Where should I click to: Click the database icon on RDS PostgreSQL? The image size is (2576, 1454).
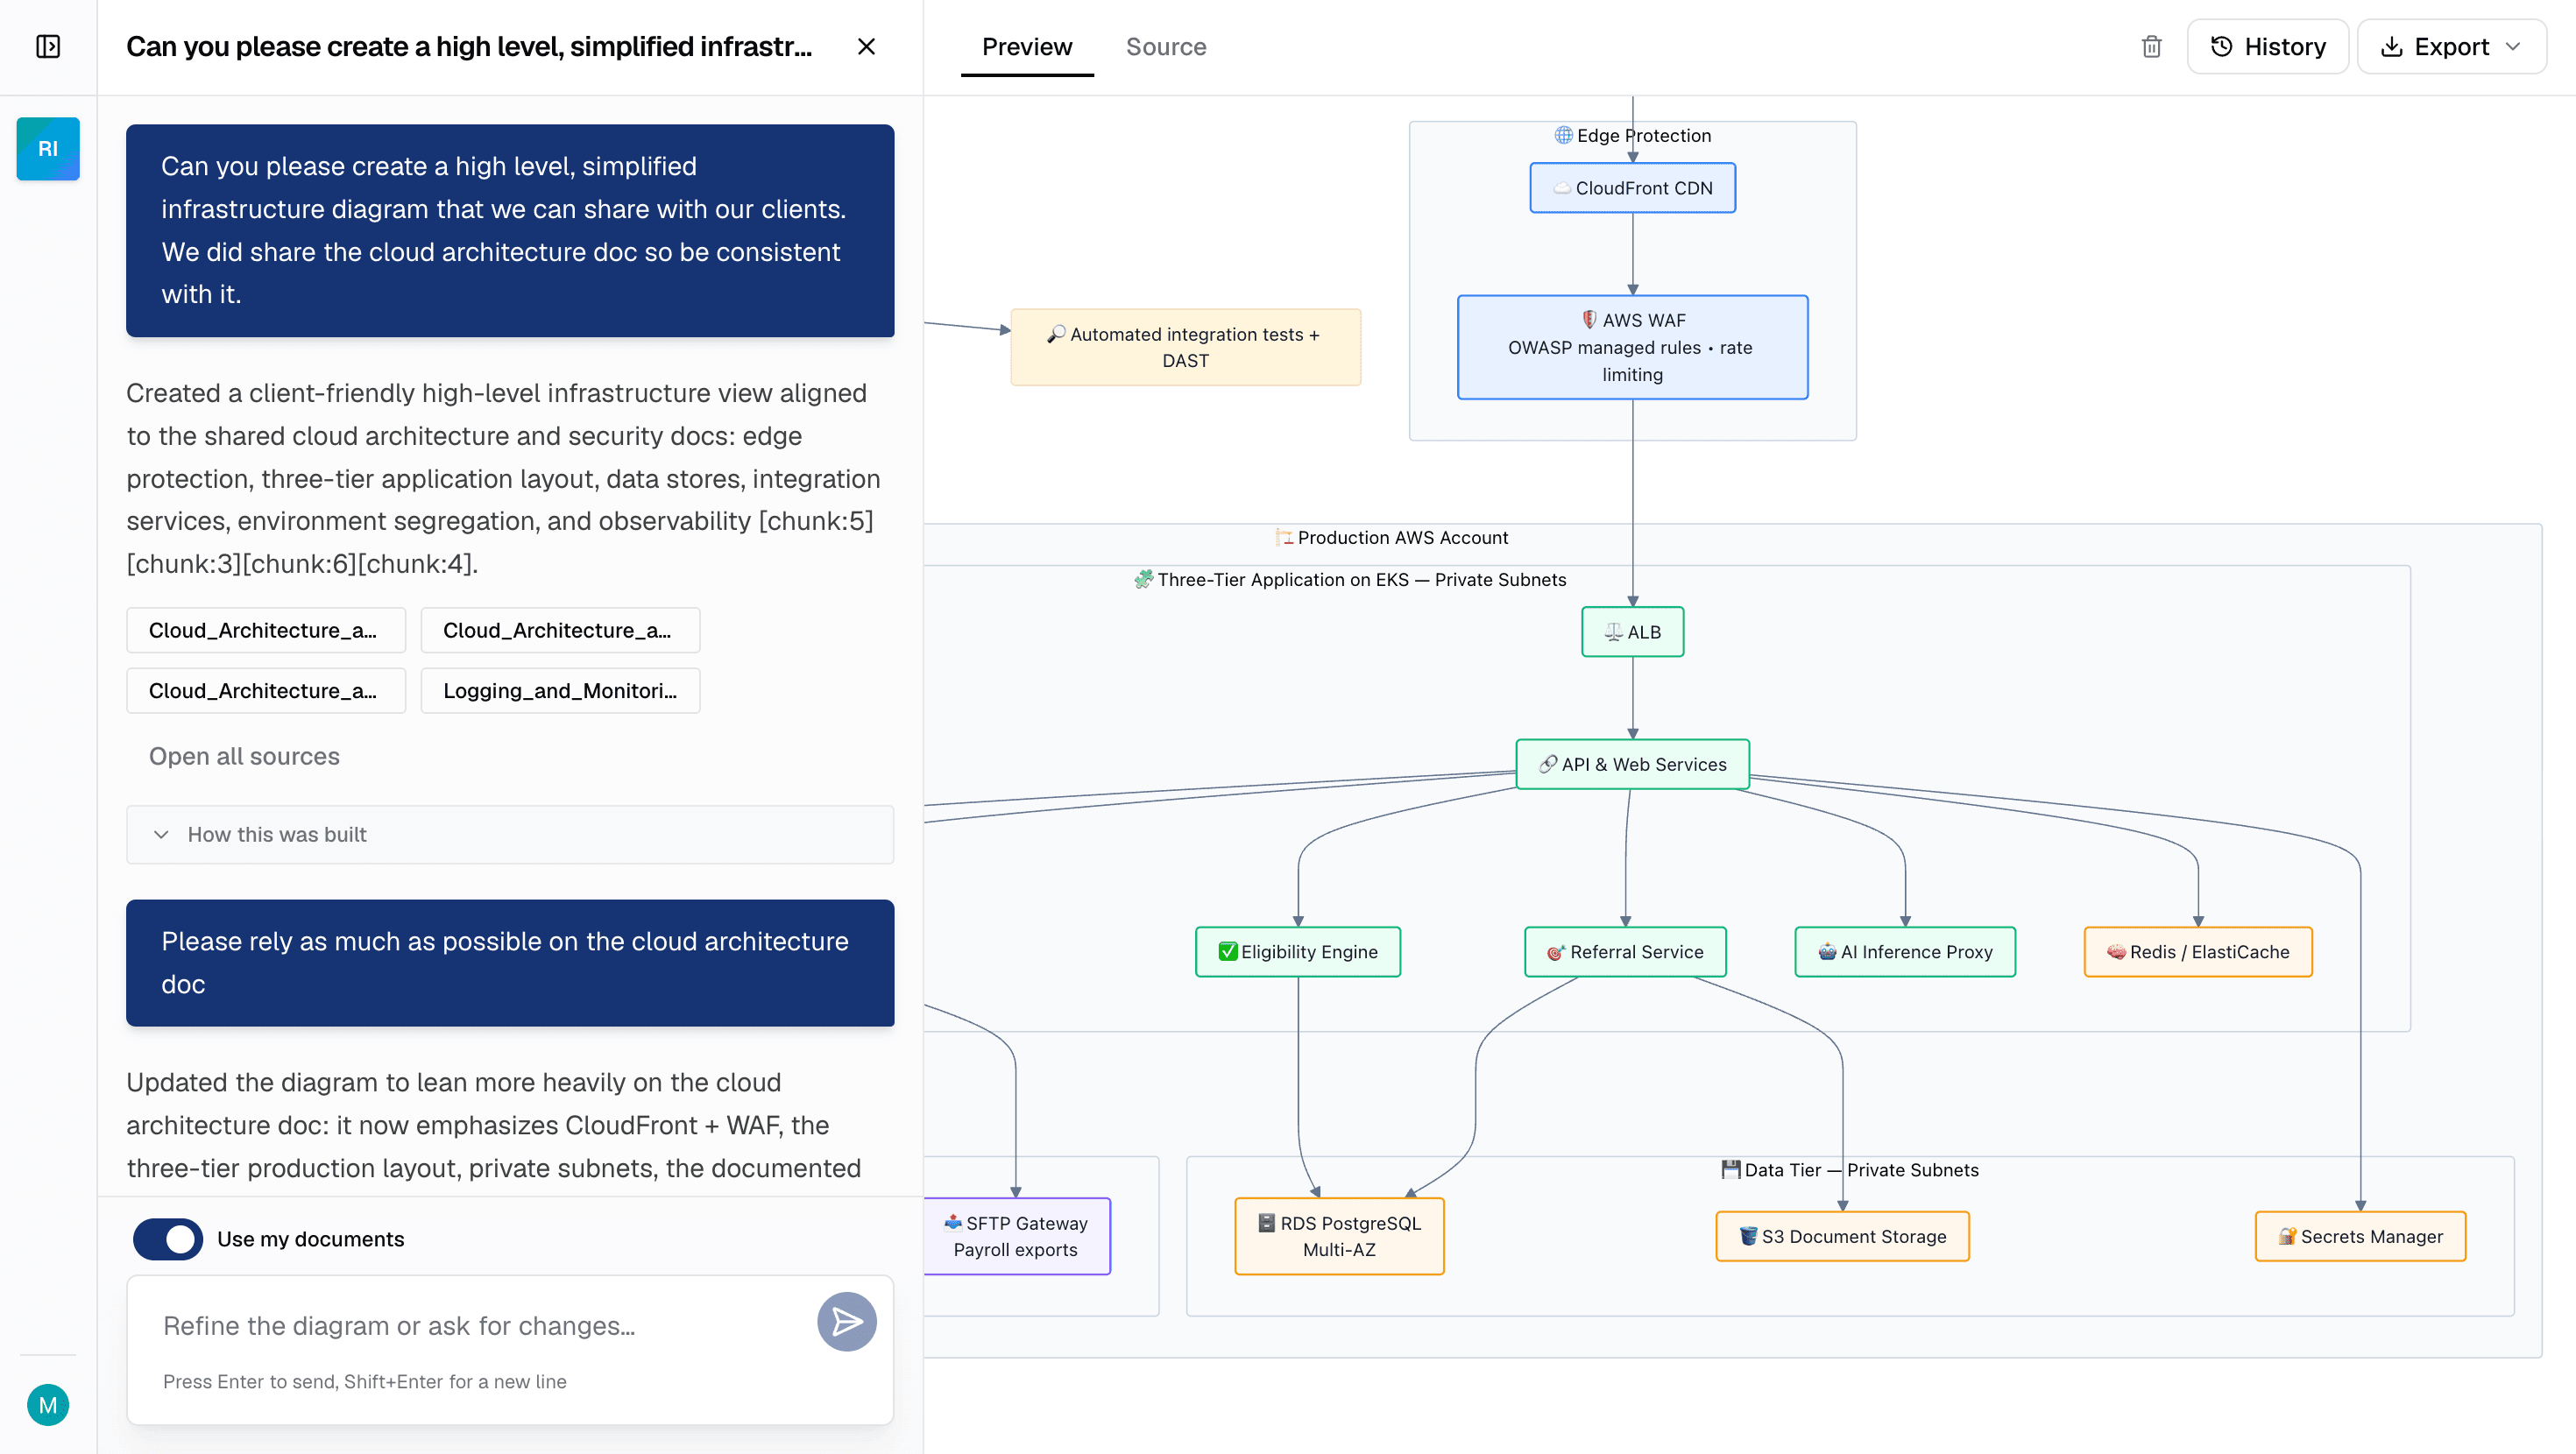pyautogui.click(x=1266, y=1223)
